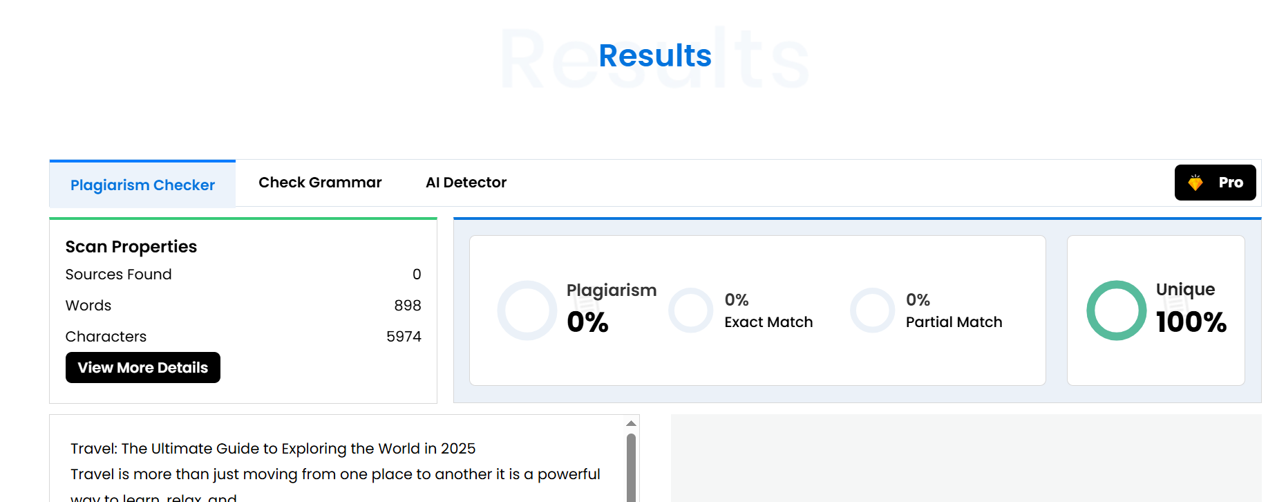Click the Words count 898

click(x=407, y=306)
